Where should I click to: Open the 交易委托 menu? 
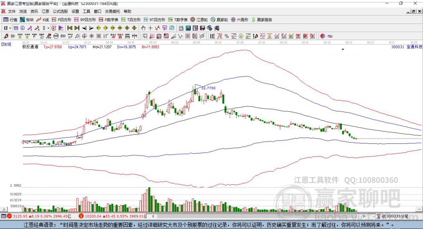click(112, 11)
